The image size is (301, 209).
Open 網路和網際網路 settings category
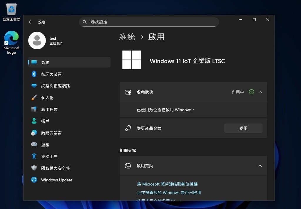pyautogui.click(x=69, y=86)
